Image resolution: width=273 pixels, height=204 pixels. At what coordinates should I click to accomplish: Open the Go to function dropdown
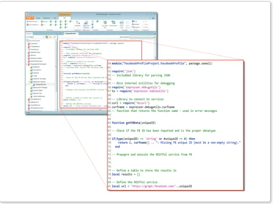coord(142,37)
